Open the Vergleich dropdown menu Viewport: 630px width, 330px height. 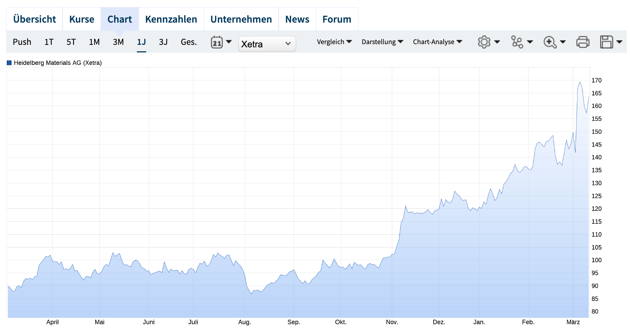334,42
